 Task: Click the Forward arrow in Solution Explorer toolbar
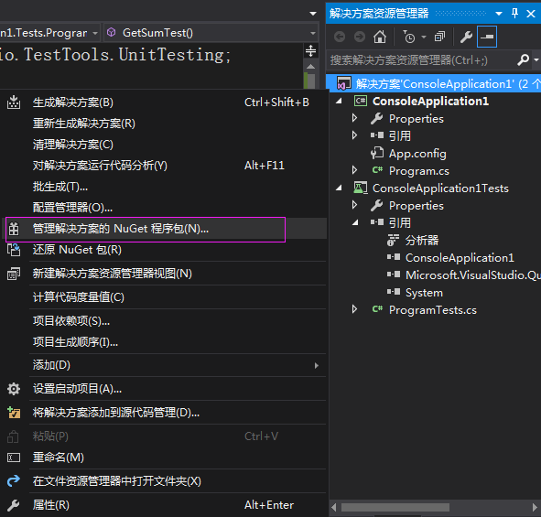[360, 37]
